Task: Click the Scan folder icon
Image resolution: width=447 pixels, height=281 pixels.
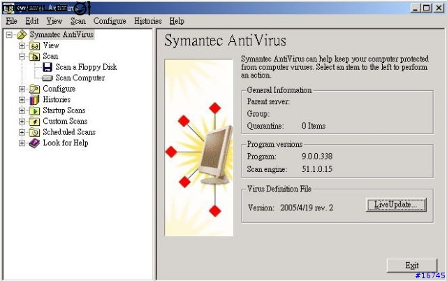Action: click(34, 57)
